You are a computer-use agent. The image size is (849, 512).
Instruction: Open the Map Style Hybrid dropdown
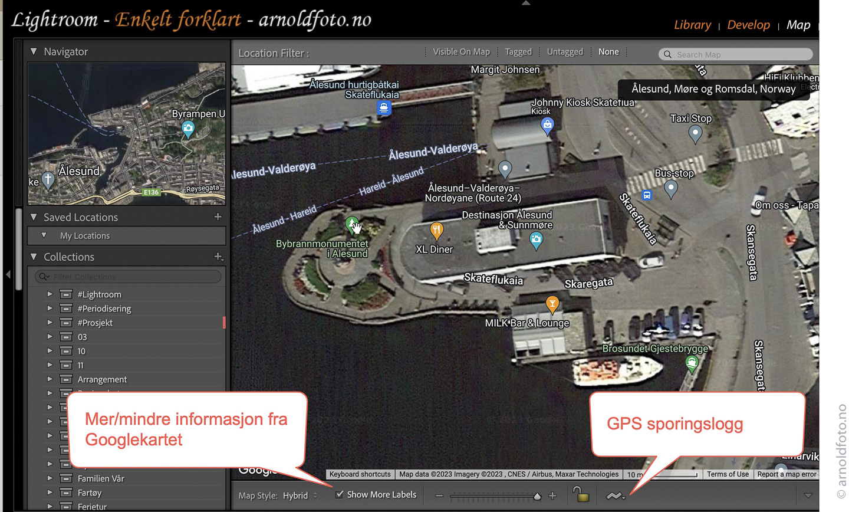(300, 495)
